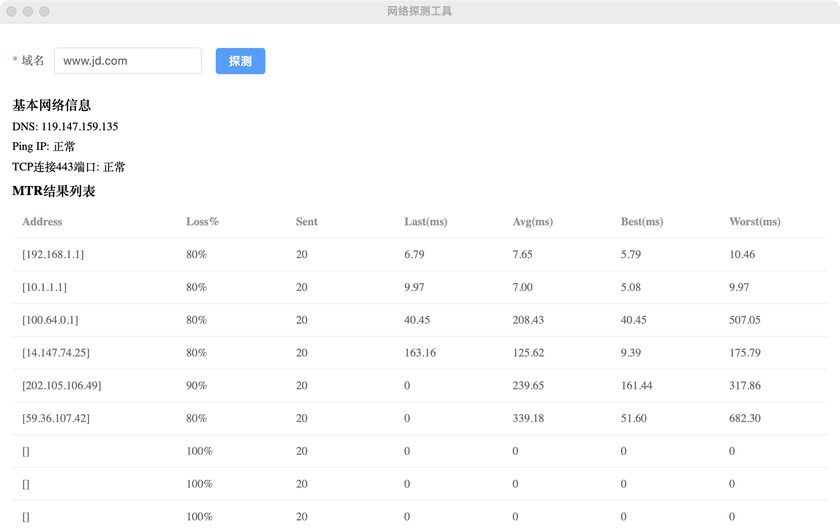Image resolution: width=840 pixels, height=531 pixels.
Task: Click the red window close button
Action: tap(11, 11)
